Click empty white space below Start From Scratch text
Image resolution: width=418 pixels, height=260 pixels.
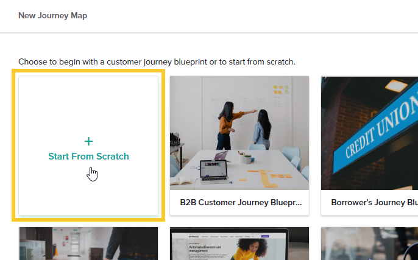pyautogui.click(x=88, y=195)
